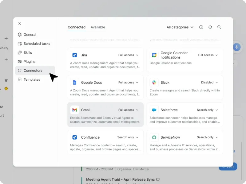This screenshot has height=184, width=246.
Task: Refresh the connectors list
Action: [210, 27]
